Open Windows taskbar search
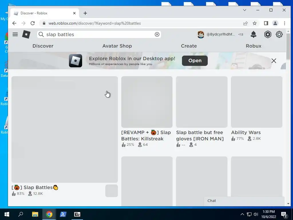The width and height of the screenshot is (293, 220). tap(21, 214)
